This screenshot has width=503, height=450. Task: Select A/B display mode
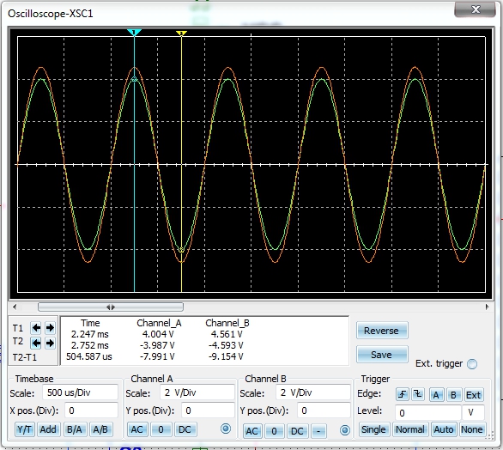pos(100,429)
